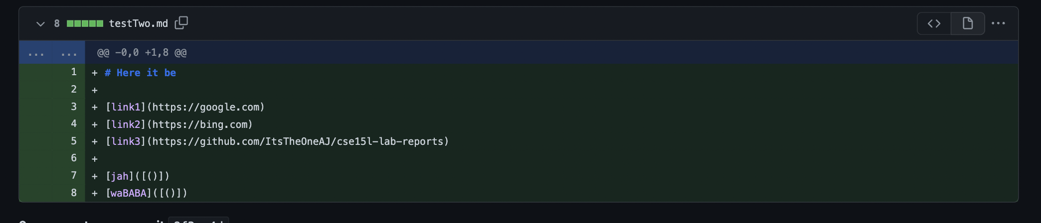Image resolution: width=1041 pixels, height=223 pixels.
Task: Copy the testTwo.md file path icon
Action: pyautogui.click(x=181, y=23)
